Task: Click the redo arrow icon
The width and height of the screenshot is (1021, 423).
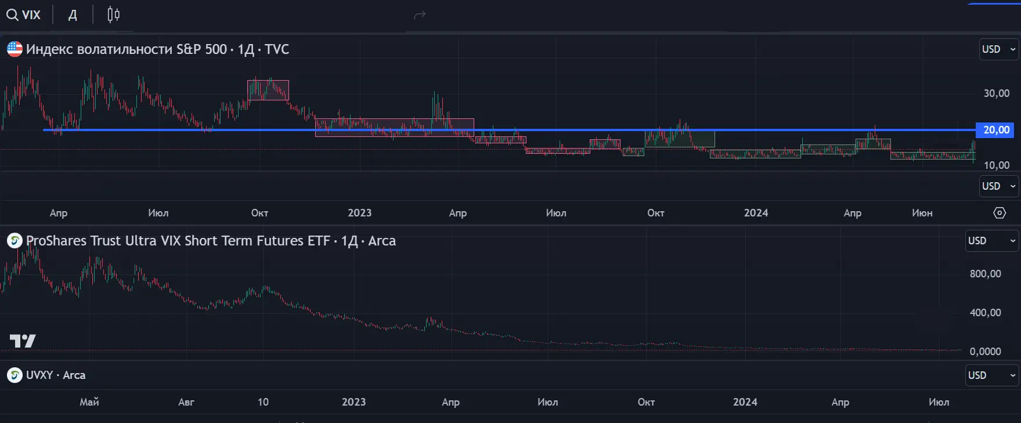Action: tap(420, 15)
